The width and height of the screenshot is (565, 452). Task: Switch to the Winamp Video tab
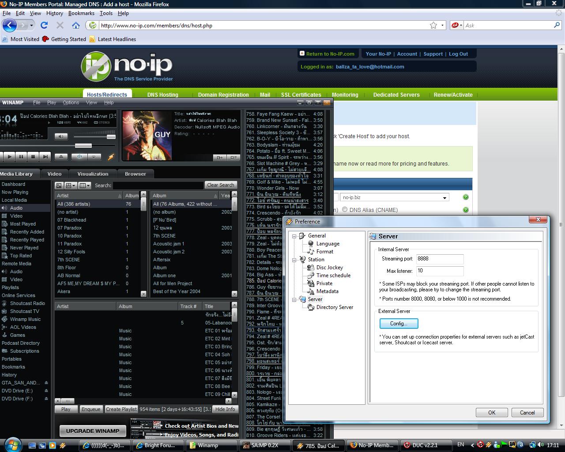[55, 174]
